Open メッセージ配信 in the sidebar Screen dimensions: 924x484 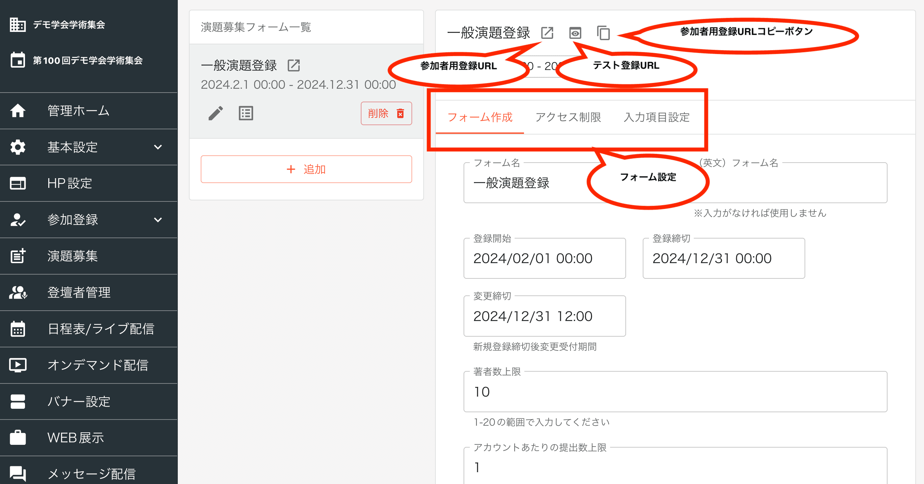pyautogui.click(x=89, y=470)
